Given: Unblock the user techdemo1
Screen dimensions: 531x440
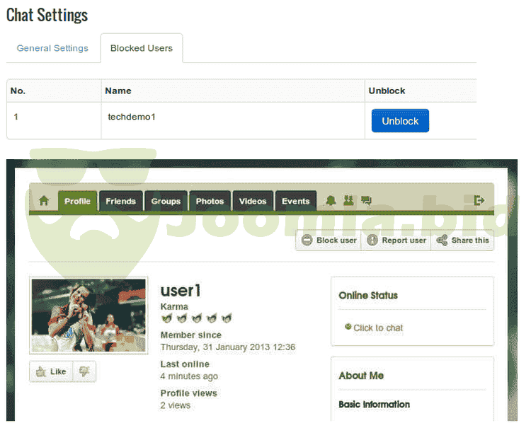Looking at the screenshot, I should (400, 121).
